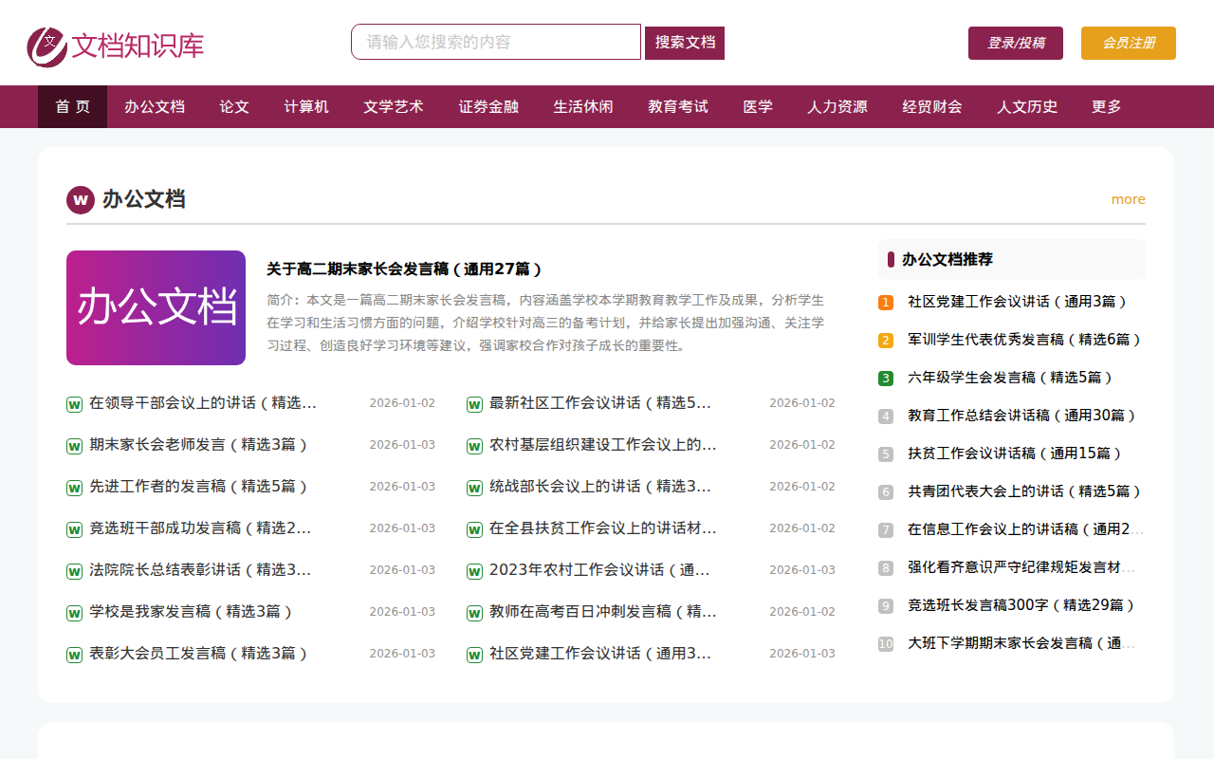Click the orange number 1 badge in recommendations
This screenshot has width=1214, height=759.
pyautogui.click(x=885, y=302)
